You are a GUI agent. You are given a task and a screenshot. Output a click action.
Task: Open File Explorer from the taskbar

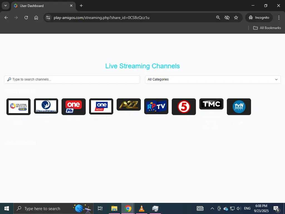tap(114, 208)
